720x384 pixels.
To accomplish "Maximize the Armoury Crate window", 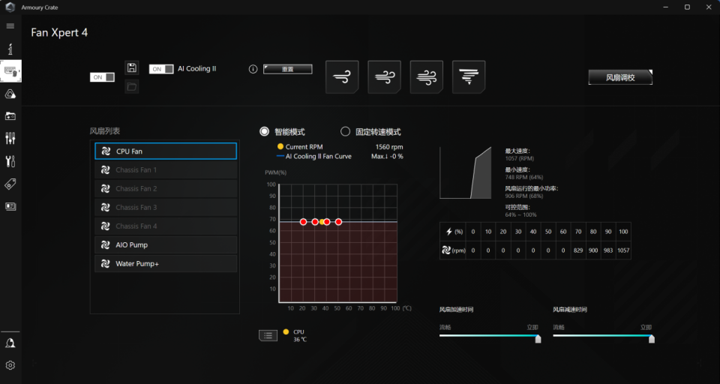I will coord(687,7).
